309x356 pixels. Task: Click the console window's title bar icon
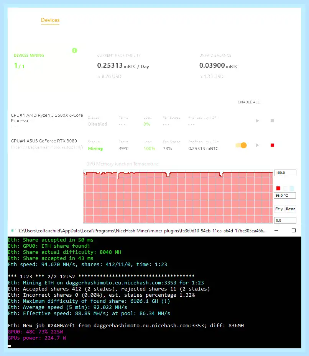pyautogui.click(x=13, y=231)
